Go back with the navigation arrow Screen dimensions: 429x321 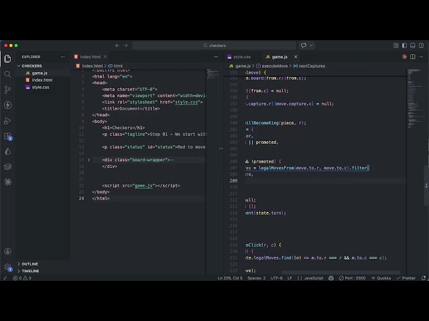pos(117,45)
